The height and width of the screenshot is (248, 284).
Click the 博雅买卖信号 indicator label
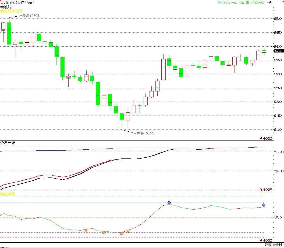click(x=11, y=11)
